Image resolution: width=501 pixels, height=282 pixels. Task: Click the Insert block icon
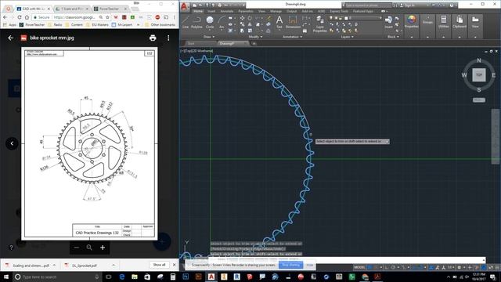388,23
